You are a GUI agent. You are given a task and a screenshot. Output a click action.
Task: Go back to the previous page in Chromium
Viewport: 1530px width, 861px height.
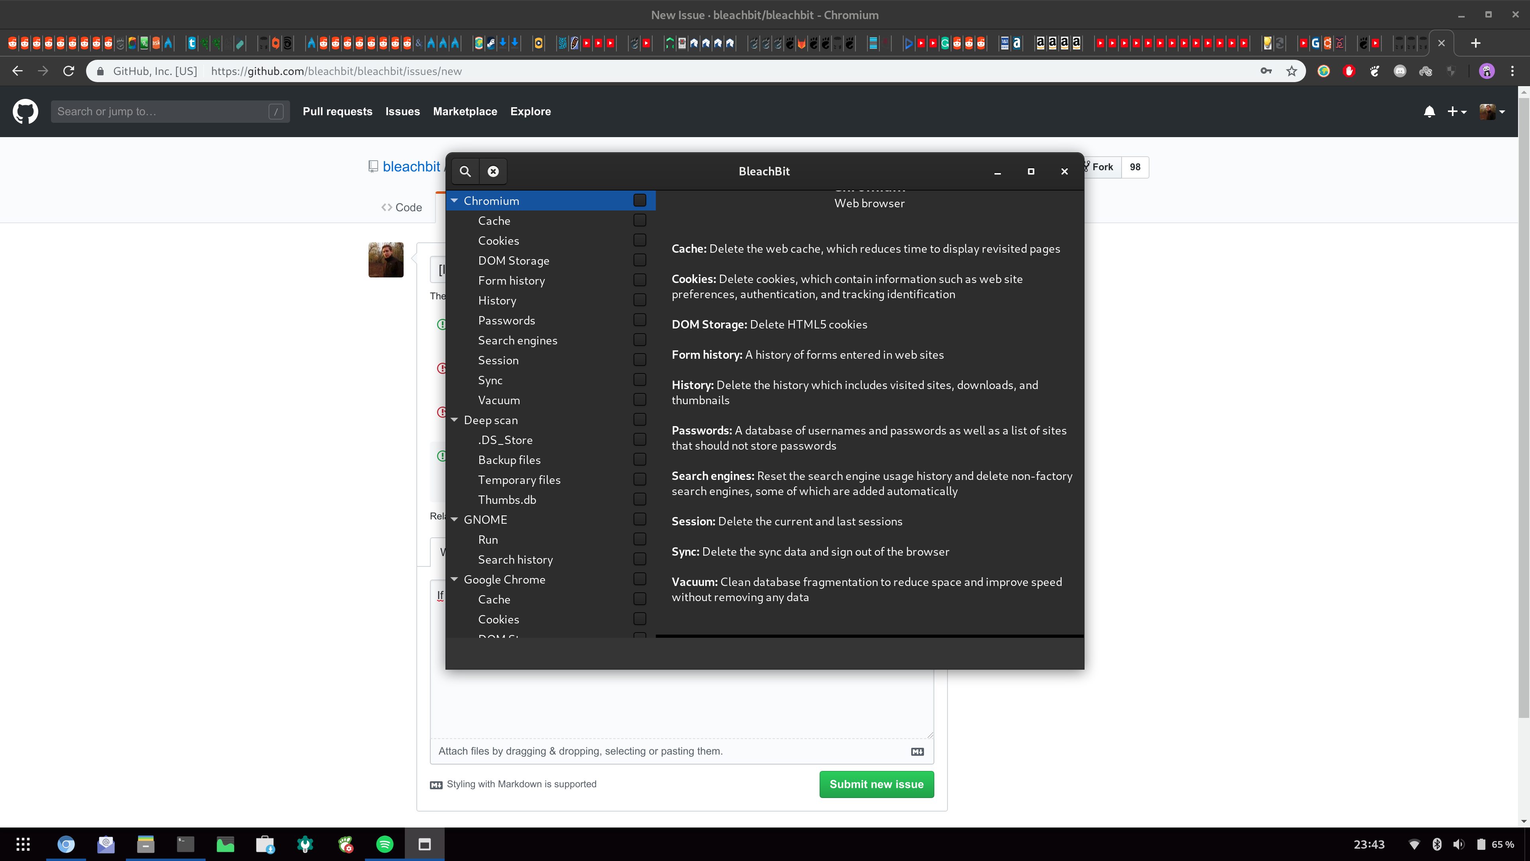pos(17,71)
